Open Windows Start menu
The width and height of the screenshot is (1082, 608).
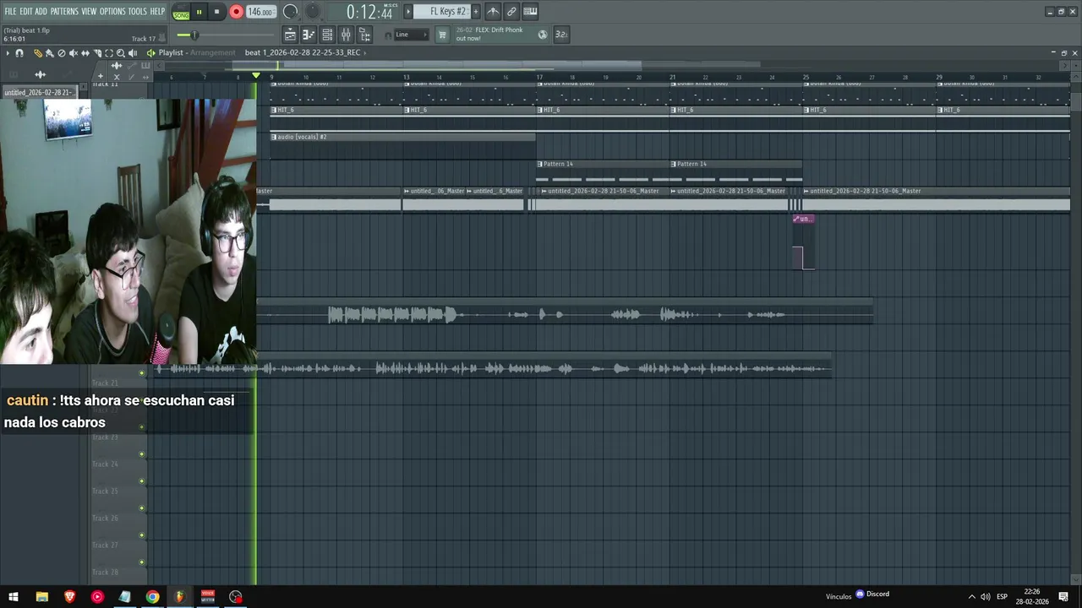pos(14,597)
